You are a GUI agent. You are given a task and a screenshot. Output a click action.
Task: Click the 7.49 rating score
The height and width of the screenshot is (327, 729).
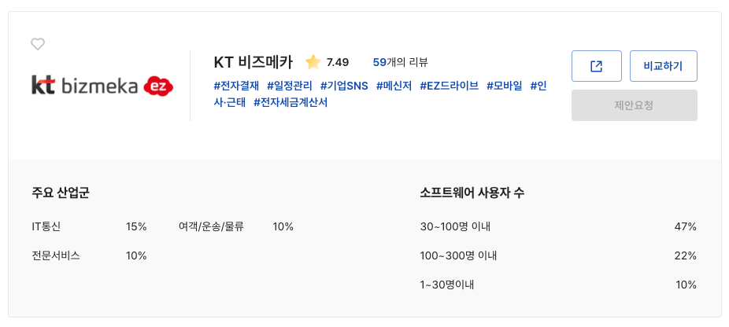click(x=338, y=62)
